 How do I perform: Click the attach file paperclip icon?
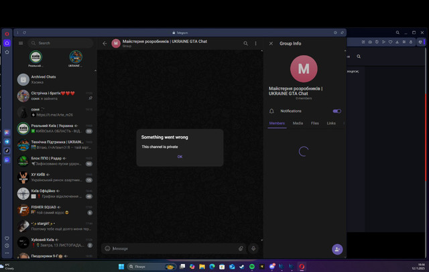241,249
